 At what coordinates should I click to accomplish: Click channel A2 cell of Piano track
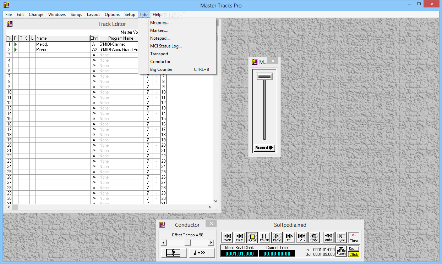[x=94, y=50]
